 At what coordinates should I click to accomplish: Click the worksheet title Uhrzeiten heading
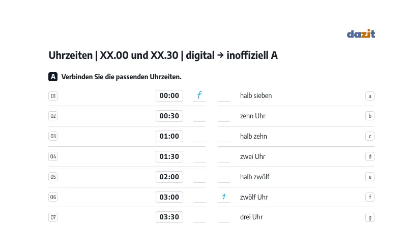point(163,55)
